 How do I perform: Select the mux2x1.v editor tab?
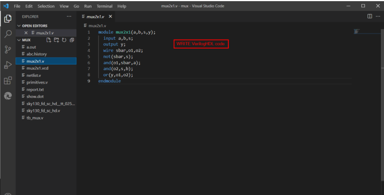[95, 16]
